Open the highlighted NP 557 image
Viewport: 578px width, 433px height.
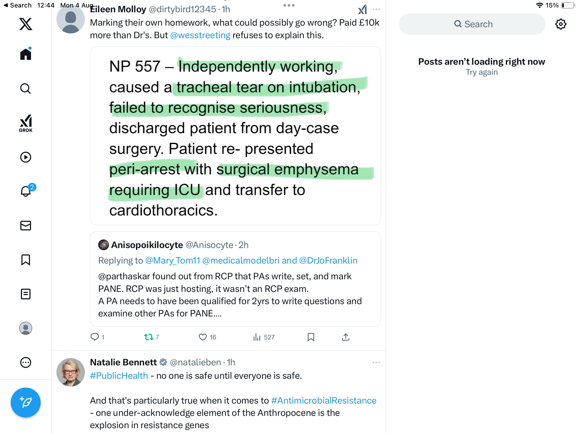click(x=235, y=136)
